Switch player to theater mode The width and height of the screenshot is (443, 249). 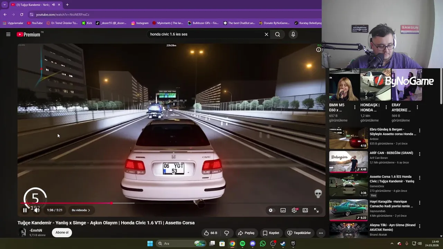[x=305, y=210]
